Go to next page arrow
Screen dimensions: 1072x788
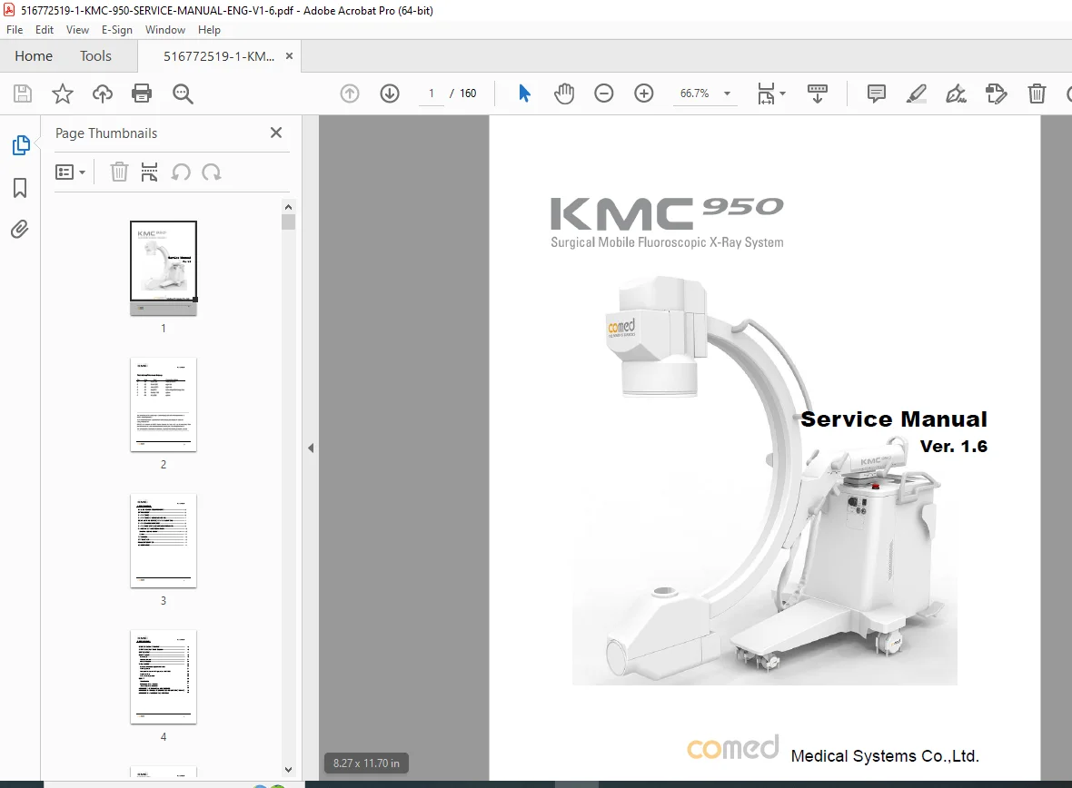390,94
